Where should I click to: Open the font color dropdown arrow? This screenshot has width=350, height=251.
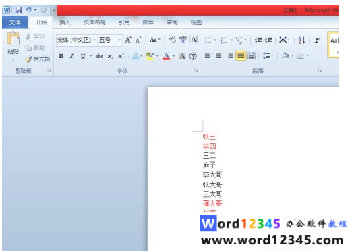point(174,56)
